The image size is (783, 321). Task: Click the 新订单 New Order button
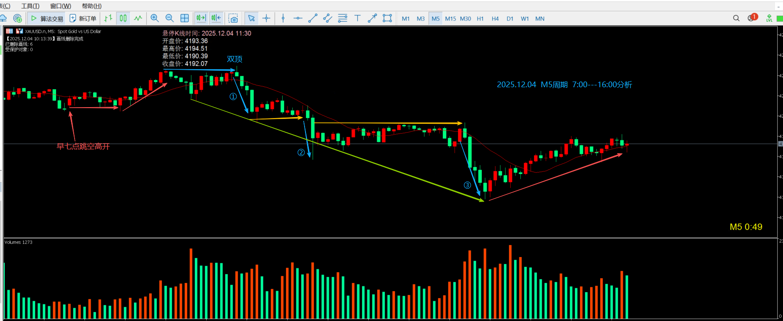click(x=83, y=18)
